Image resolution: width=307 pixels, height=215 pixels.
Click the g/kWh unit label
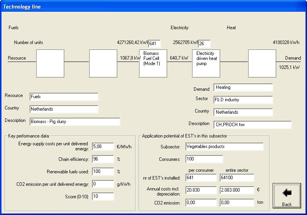pyautogui.click(x=124, y=184)
